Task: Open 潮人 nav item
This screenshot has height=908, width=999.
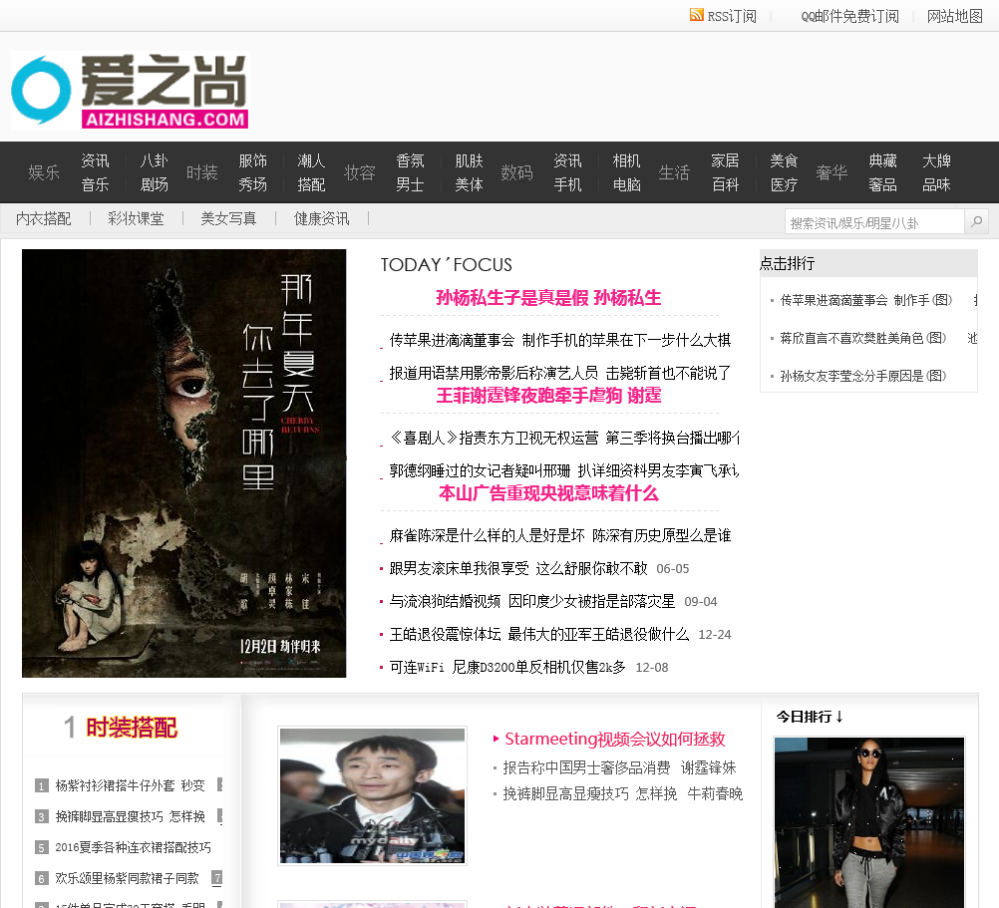Action: coord(311,160)
